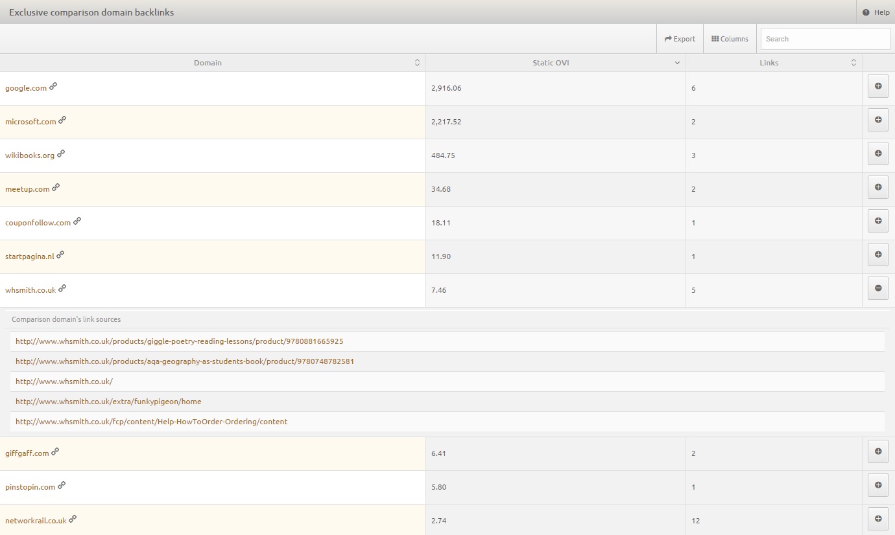This screenshot has height=535, width=895.
Task: Click the link icon beside meetup.com
Action: [x=56, y=187]
